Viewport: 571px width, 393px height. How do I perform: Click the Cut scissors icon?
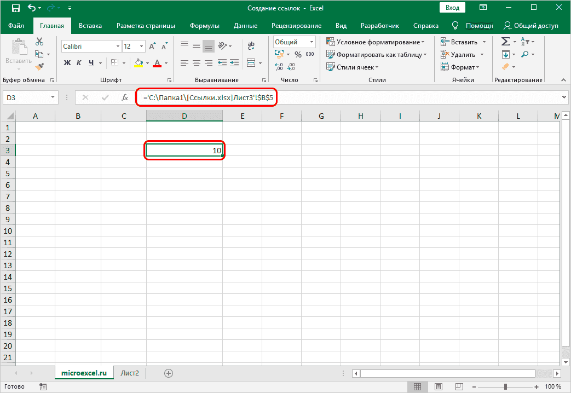pyautogui.click(x=39, y=42)
